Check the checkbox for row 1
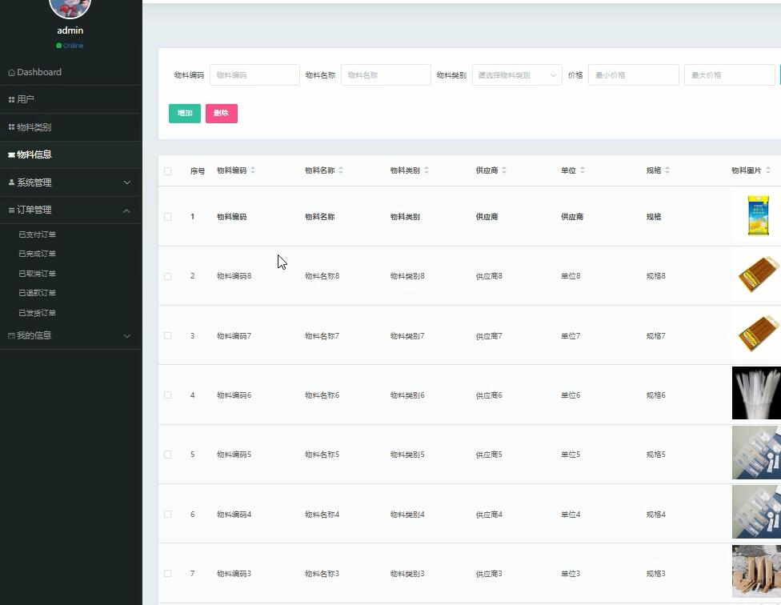Image resolution: width=781 pixels, height=605 pixels. tap(168, 217)
